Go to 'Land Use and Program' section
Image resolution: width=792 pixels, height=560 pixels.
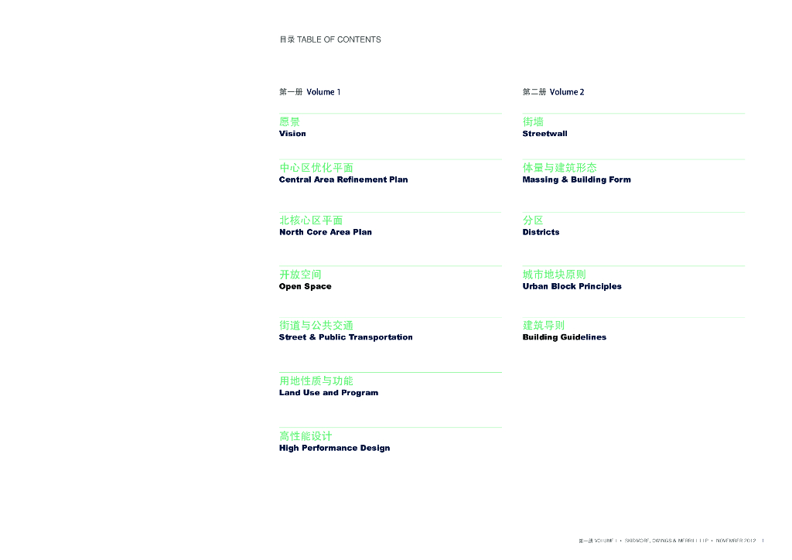(x=329, y=393)
